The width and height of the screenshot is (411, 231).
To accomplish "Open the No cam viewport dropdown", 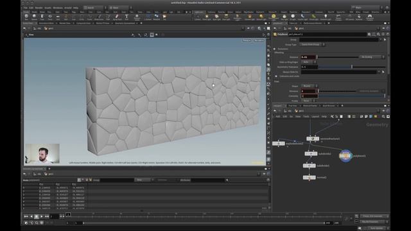I will pyautogui.click(x=259, y=40).
